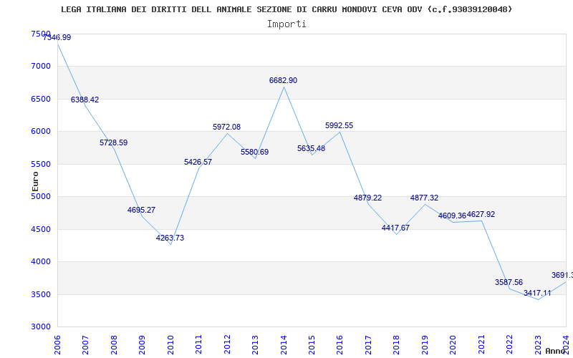
Task: Click the 2013 year label on x-axis
Action: 255,346
